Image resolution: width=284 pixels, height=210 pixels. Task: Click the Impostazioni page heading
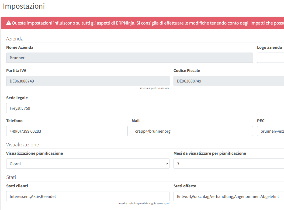coord(24,6)
